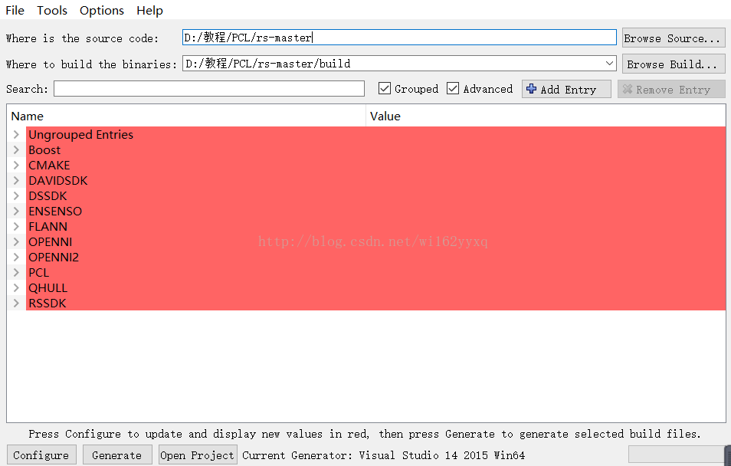Click the Search input field

click(209, 89)
